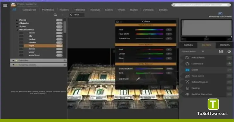This screenshot has height=122, width=234.
Task: Open the FILTERS tab
Action: click(x=207, y=45)
